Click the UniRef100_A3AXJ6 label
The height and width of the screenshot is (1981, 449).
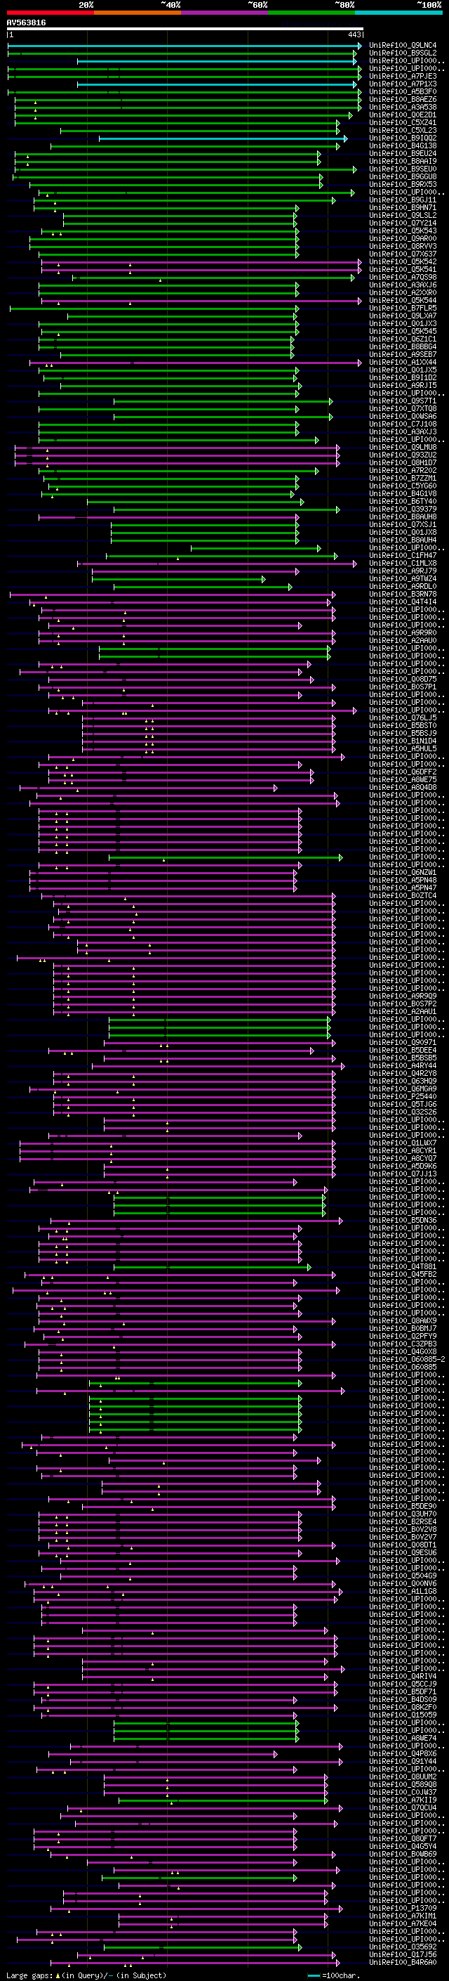(x=403, y=285)
